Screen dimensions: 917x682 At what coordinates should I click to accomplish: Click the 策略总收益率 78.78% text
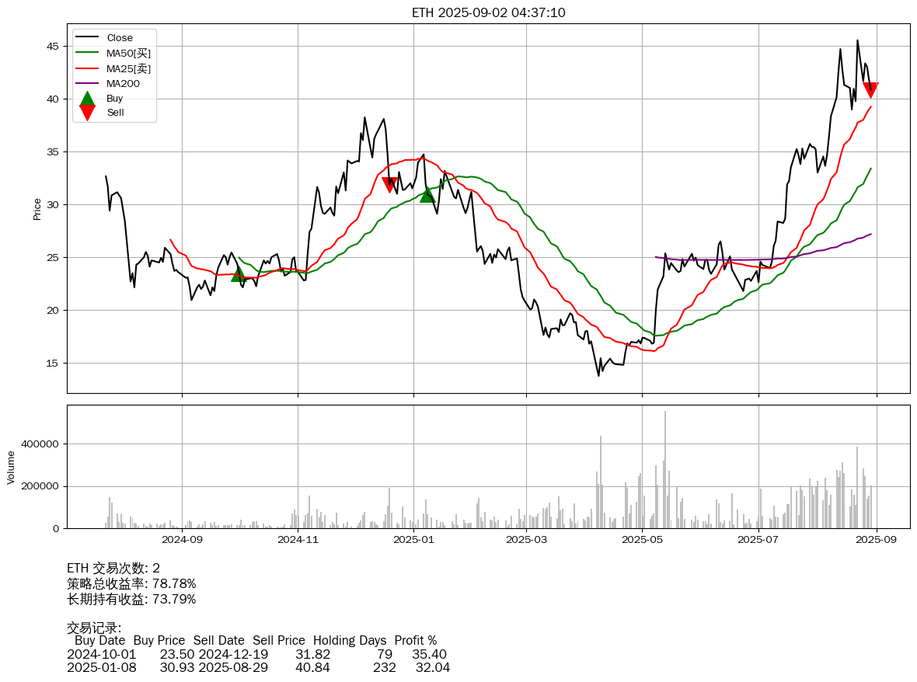[x=131, y=583]
